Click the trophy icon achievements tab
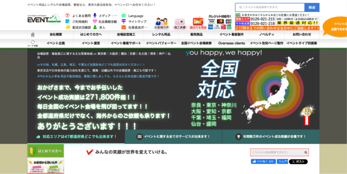This screenshot has height=174, width=347. [238, 137]
